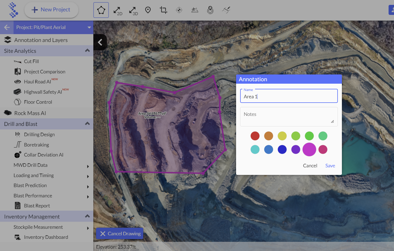Click the crosshair target tool
394x251 pixels.
179,10
